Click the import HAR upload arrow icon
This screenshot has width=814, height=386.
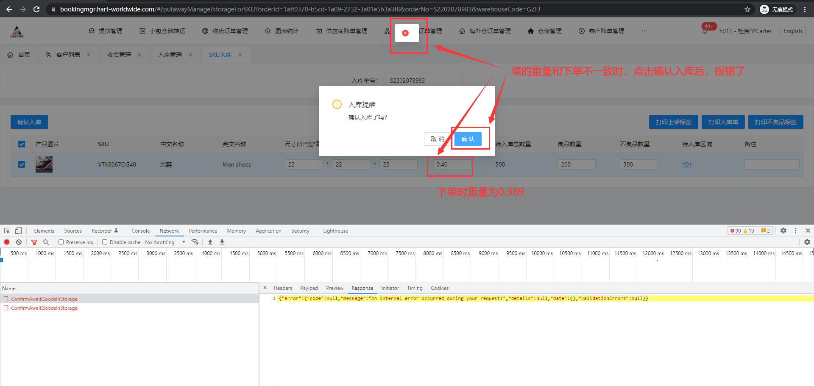(x=210, y=242)
